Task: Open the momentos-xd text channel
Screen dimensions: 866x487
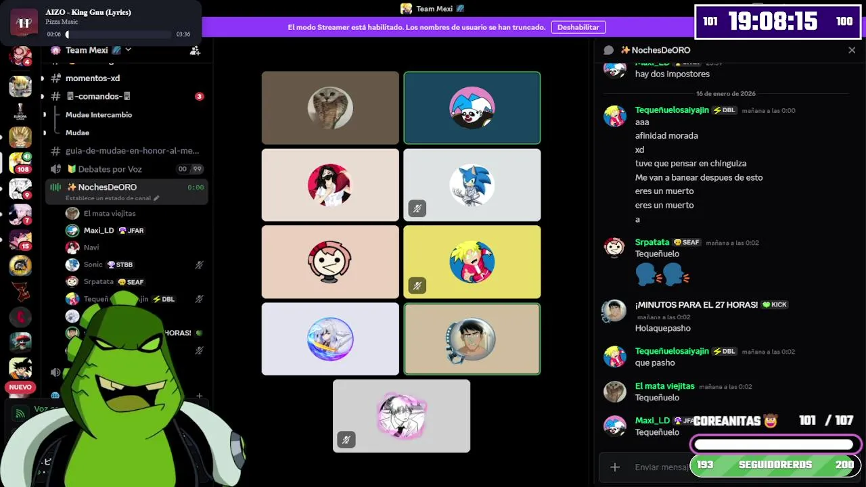Action: tap(93, 78)
